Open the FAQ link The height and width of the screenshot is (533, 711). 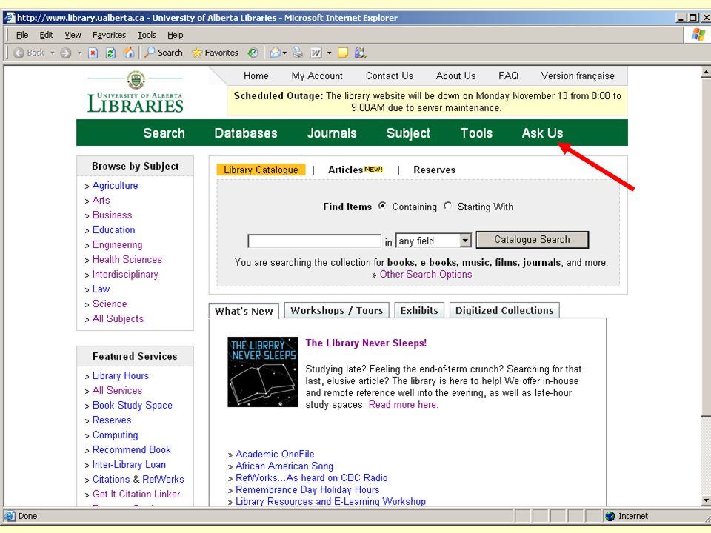508,76
